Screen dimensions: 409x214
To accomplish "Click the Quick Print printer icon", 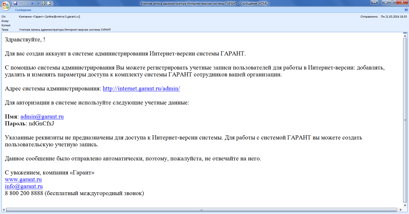I will [43, 3].
